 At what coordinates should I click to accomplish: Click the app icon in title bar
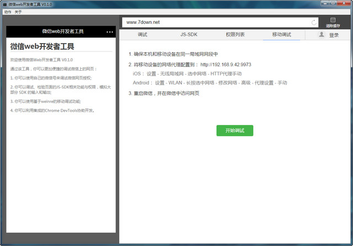pyautogui.click(x=4, y=4)
